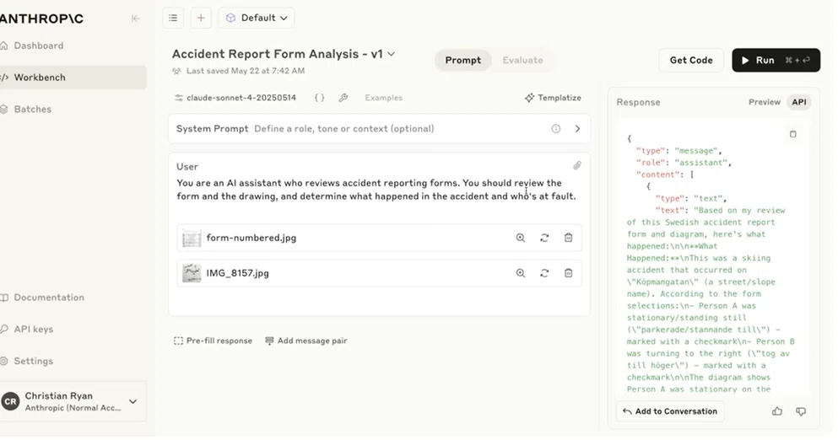This screenshot has width=838, height=440.
Task: Give the response a thumbs down
Action: tap(801, 411)
